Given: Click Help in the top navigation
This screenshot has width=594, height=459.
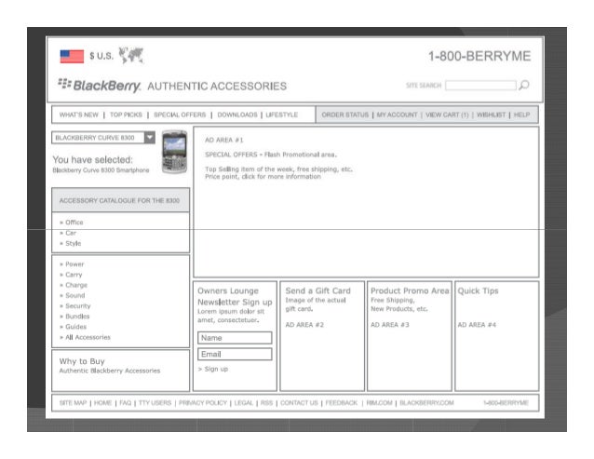Looking at the screenshot, I should (x=521, y=115).
